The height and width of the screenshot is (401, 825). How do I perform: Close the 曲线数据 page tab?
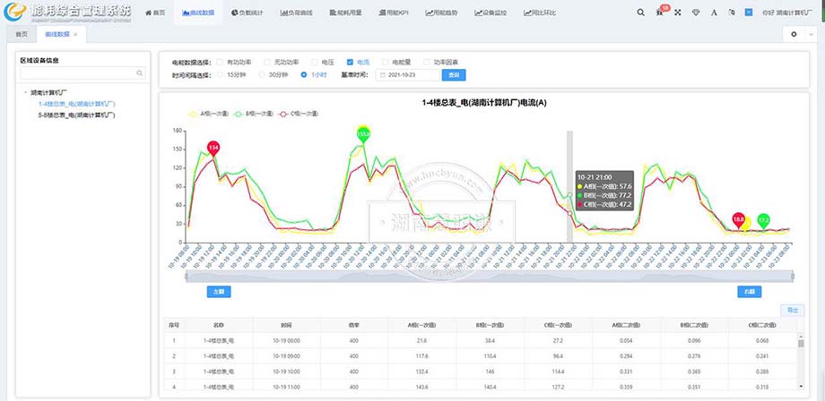pyautogui.click(x=75, y=34)
